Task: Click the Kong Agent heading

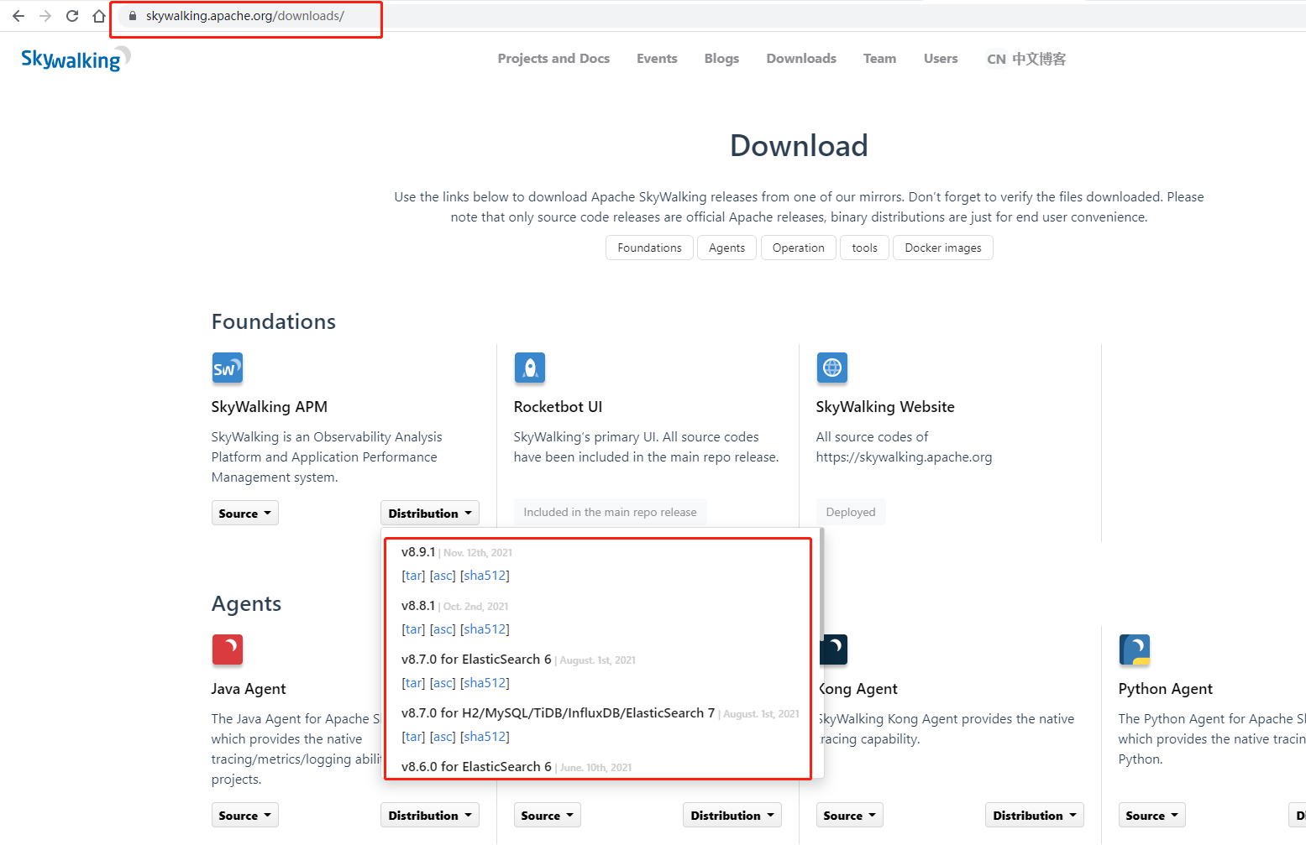Action: [858, 689]
